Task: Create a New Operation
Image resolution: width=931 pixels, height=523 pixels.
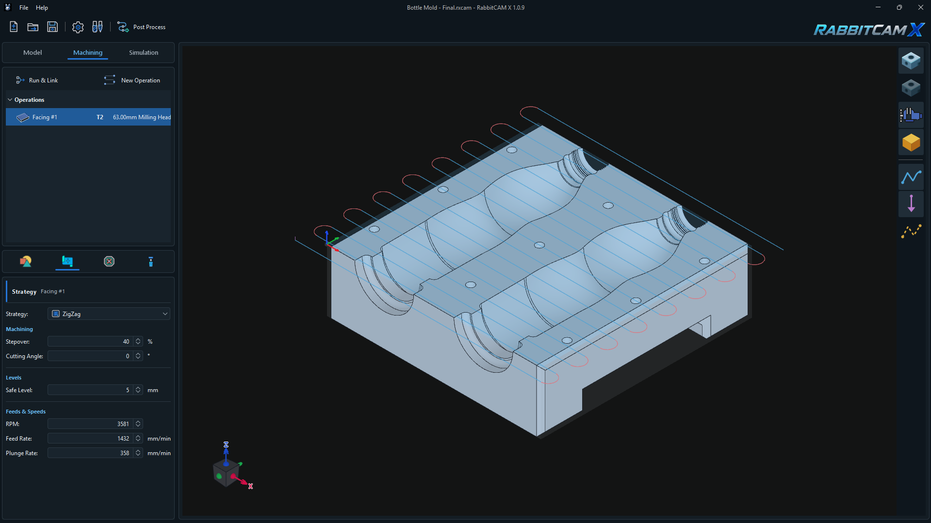Action: 132,80
